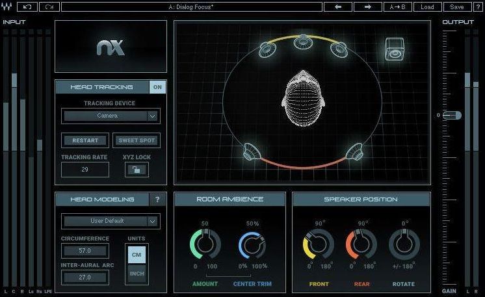
Task: Click the CENTER TRIM label
Action: pyautogui.click(x=252, y=284)
